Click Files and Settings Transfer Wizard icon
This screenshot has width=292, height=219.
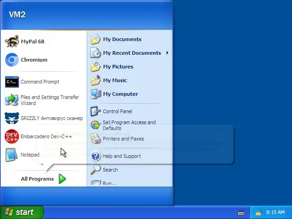tap(12, 100)
